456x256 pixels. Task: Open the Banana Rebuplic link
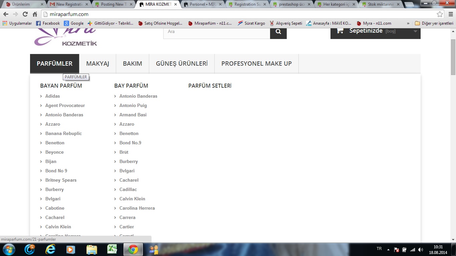[63, 133]
